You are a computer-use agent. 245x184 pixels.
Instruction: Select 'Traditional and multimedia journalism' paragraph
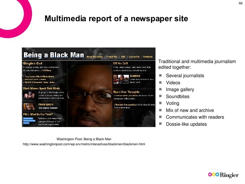coord(197,64)
